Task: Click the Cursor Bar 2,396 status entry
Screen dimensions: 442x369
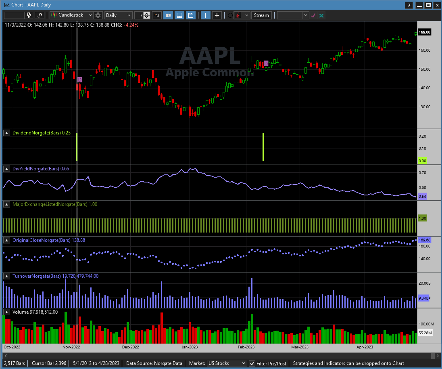Action: tap(49, 363)
